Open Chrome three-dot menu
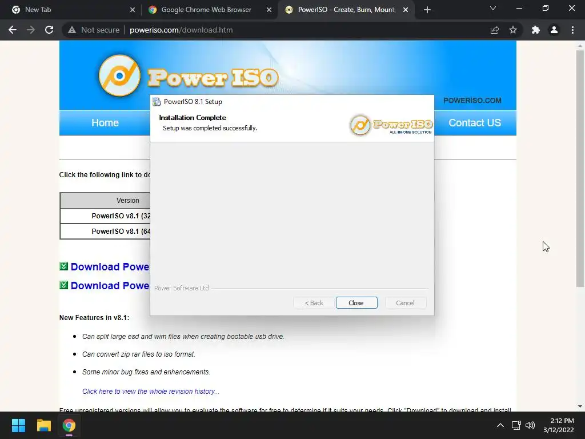The height and width of the screenshot is (439, 585). pos(572,30)
